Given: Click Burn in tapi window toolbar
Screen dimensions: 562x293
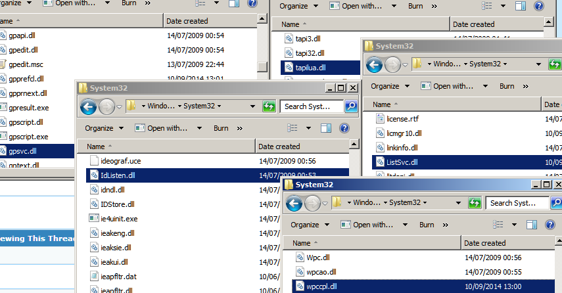Looking at the screenshot, I should click(x=415, y=6).
